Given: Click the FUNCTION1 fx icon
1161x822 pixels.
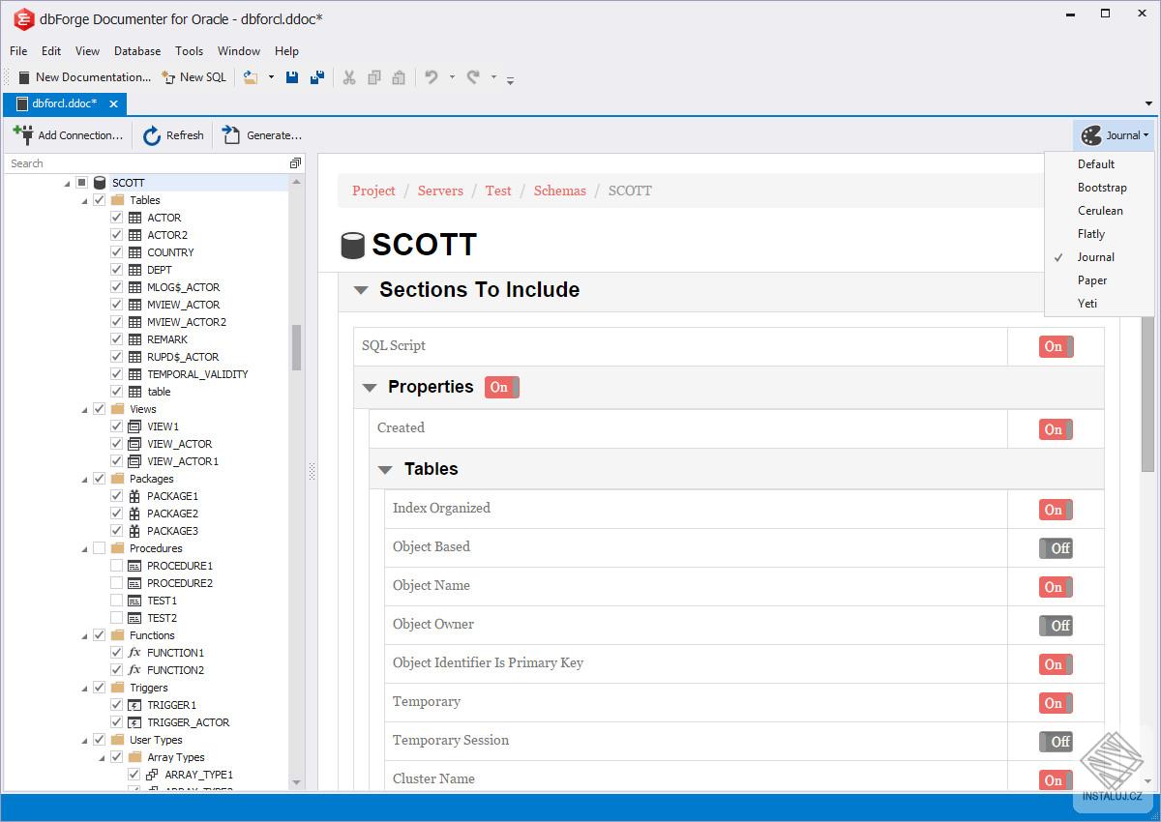Looking at the screenshot, I should point(135,653).
